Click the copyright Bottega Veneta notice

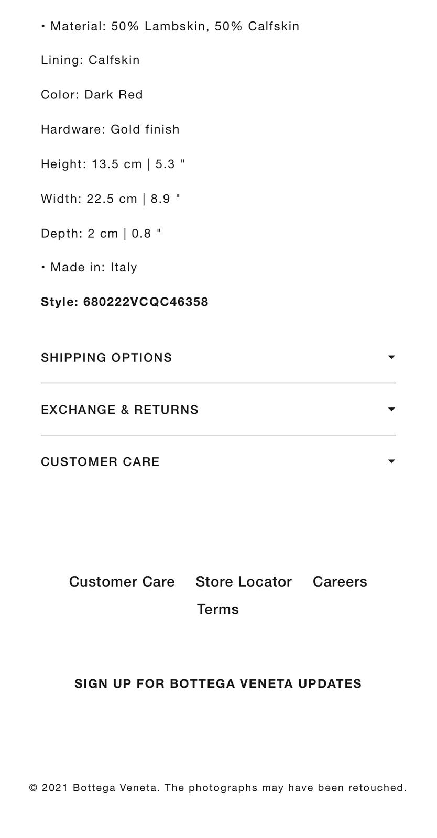coord(218,788)
